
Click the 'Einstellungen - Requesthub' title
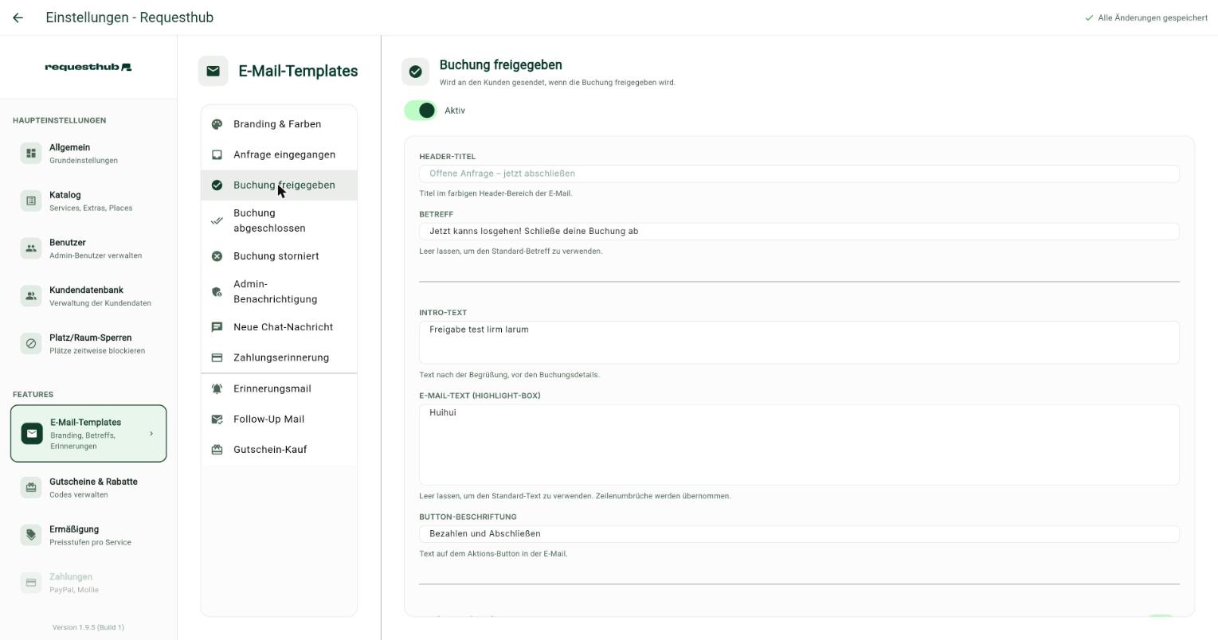coord(130,18)
